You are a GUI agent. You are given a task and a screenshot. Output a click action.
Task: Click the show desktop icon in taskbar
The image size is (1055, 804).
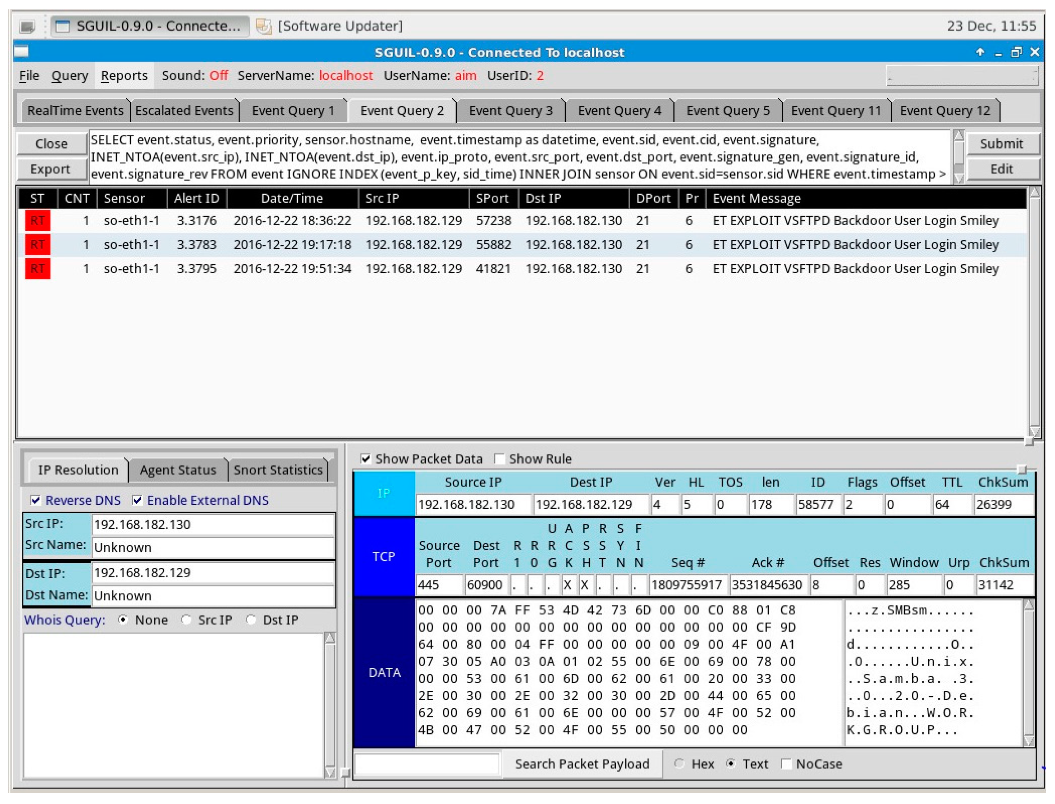(x=27, y=26)
